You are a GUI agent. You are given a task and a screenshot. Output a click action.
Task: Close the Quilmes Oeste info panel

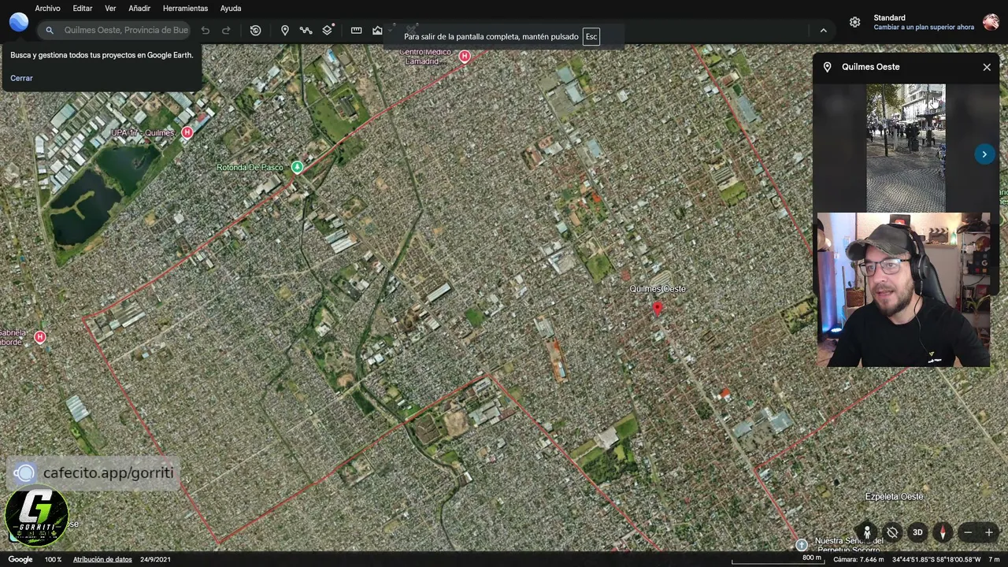coord(987,67)
